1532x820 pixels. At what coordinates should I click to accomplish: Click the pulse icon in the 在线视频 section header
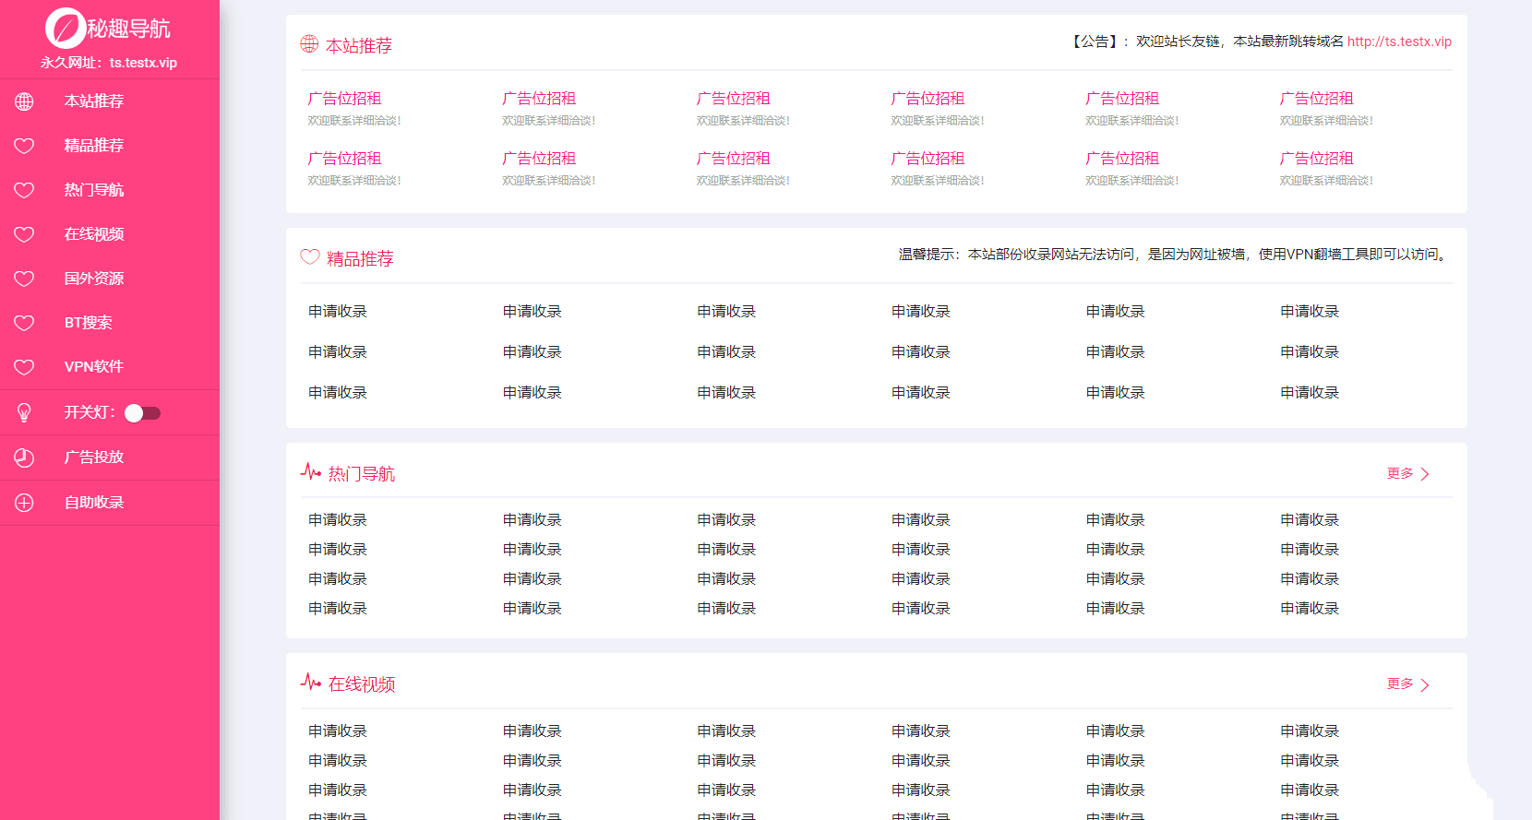coord(311,683)
